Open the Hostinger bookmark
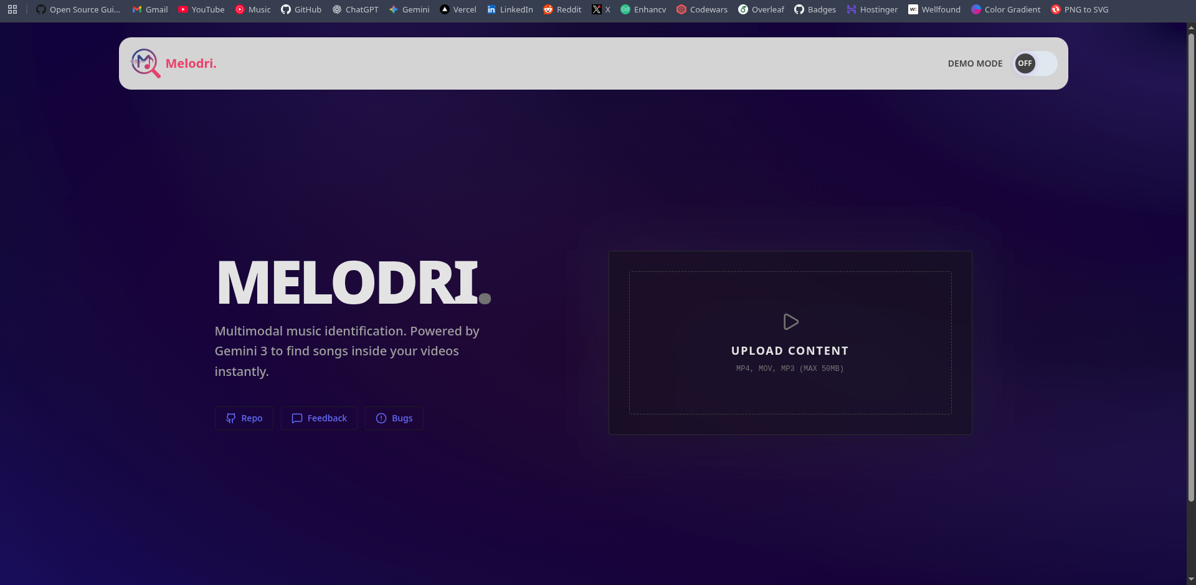The width and height of the screenshot is (1196, 585). coord(872,9)
